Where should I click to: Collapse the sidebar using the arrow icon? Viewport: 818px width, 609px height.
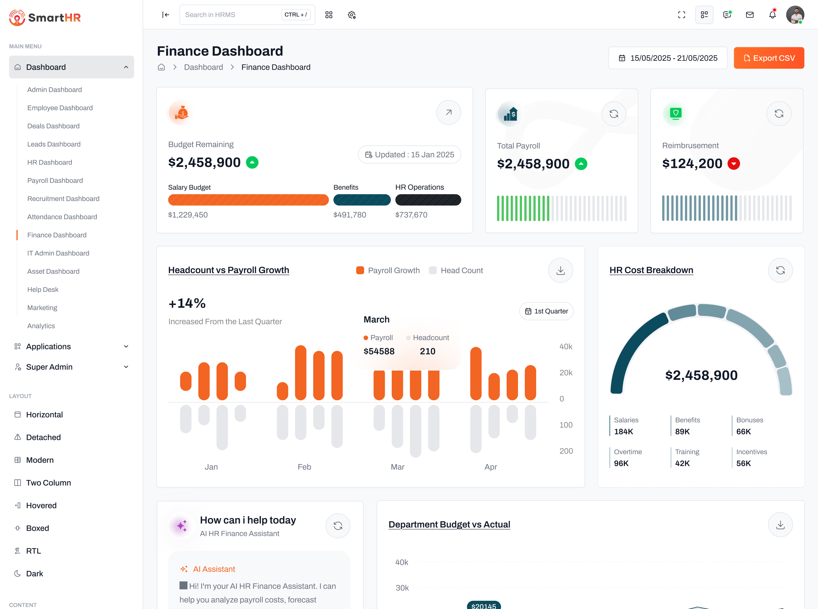[x=166, y=15]
